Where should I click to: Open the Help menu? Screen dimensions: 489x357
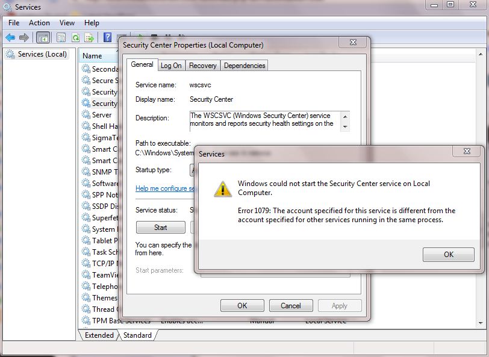click(x=92, y=23)
